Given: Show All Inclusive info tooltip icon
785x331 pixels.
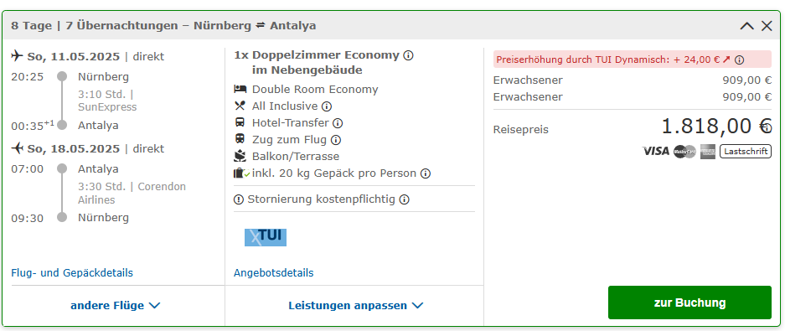Looking at the screenshot, I should tap(327, 106).
